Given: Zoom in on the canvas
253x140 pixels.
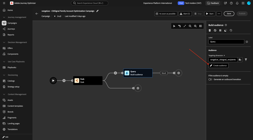Looking at the screenshot, I should click(195, 26).
